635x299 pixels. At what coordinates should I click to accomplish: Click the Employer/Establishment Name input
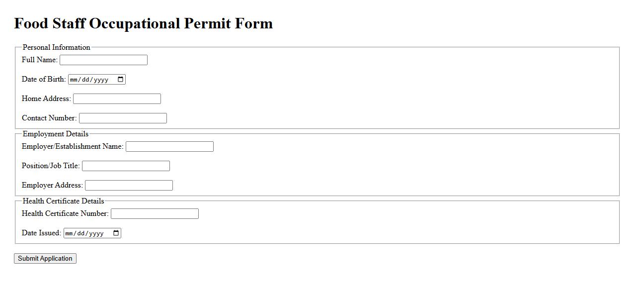point(169,147)
